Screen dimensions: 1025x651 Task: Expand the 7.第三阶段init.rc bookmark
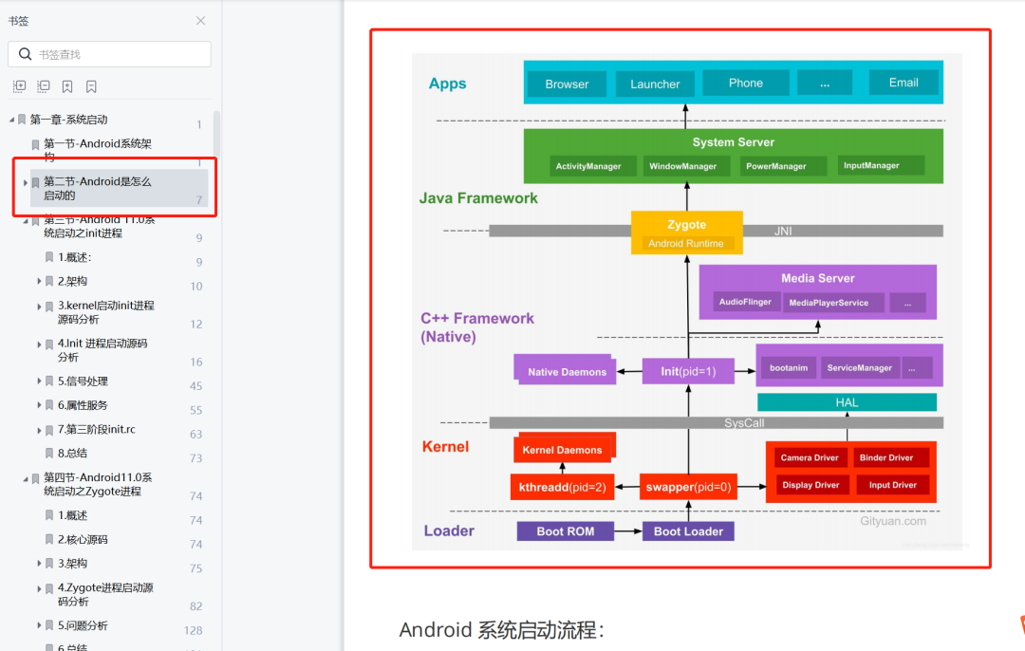point(39,430)
